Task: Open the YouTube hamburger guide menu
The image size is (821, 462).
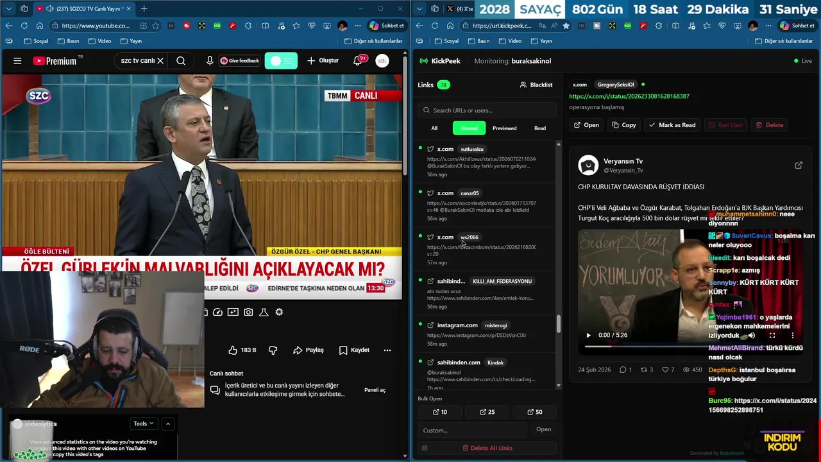Action: pos(17,61)
